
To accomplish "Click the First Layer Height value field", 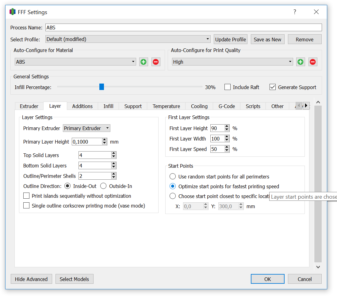I will tap(217, 128).
